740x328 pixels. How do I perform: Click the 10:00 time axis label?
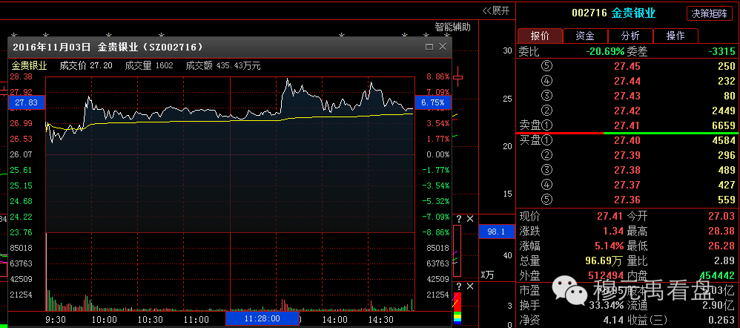[x=105, y=320]
